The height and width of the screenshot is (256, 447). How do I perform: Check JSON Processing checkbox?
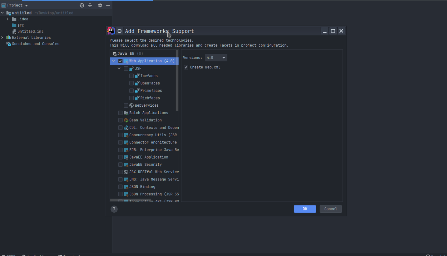click(x=121, y=194)
